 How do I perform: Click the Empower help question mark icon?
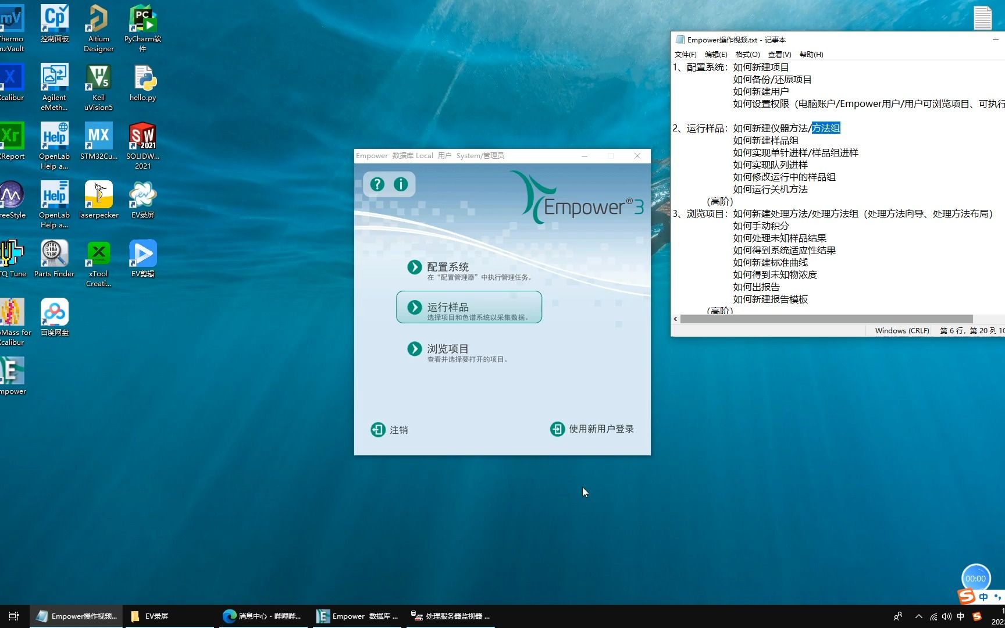pos(377,184)
